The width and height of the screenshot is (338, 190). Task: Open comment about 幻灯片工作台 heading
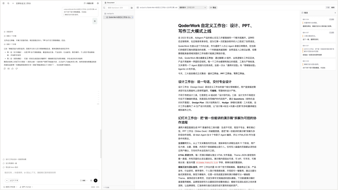[318, 50]
